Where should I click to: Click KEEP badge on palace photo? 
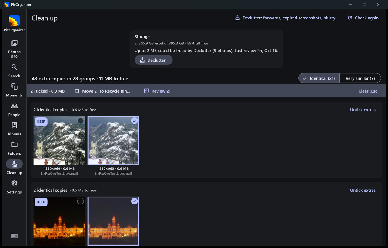click(x=41, y=202)
